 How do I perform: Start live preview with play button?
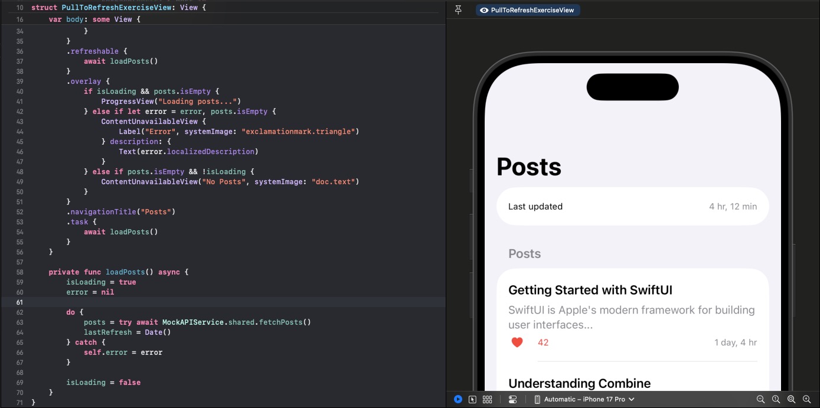coord(458,399)
